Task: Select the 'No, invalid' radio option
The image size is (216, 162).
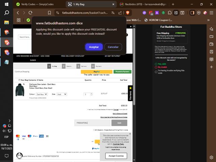Action: click(156, 67)
